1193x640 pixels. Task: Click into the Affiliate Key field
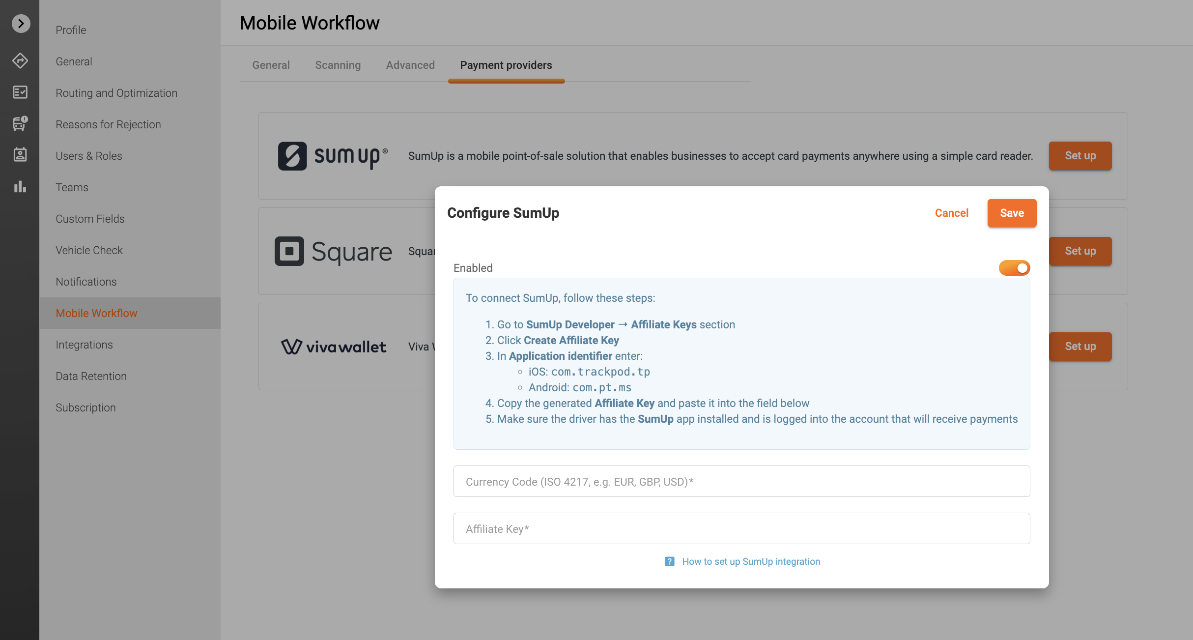tap(741, 528)
